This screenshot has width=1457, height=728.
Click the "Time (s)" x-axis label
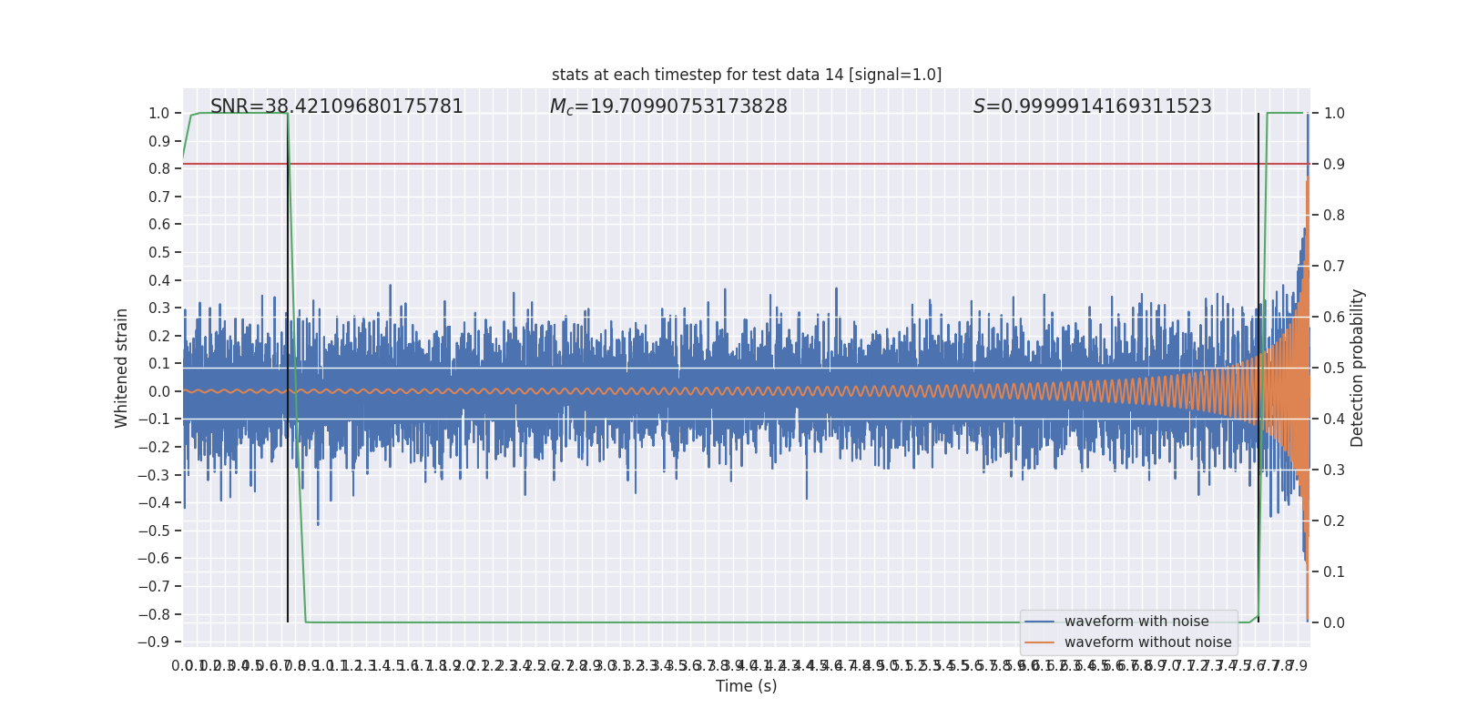(x=746, y=686)
